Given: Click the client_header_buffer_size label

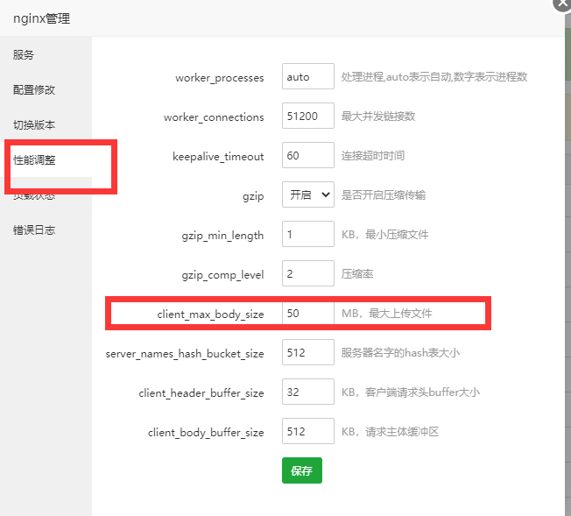Looking at the screenshot, I should (x=201, y=392).
